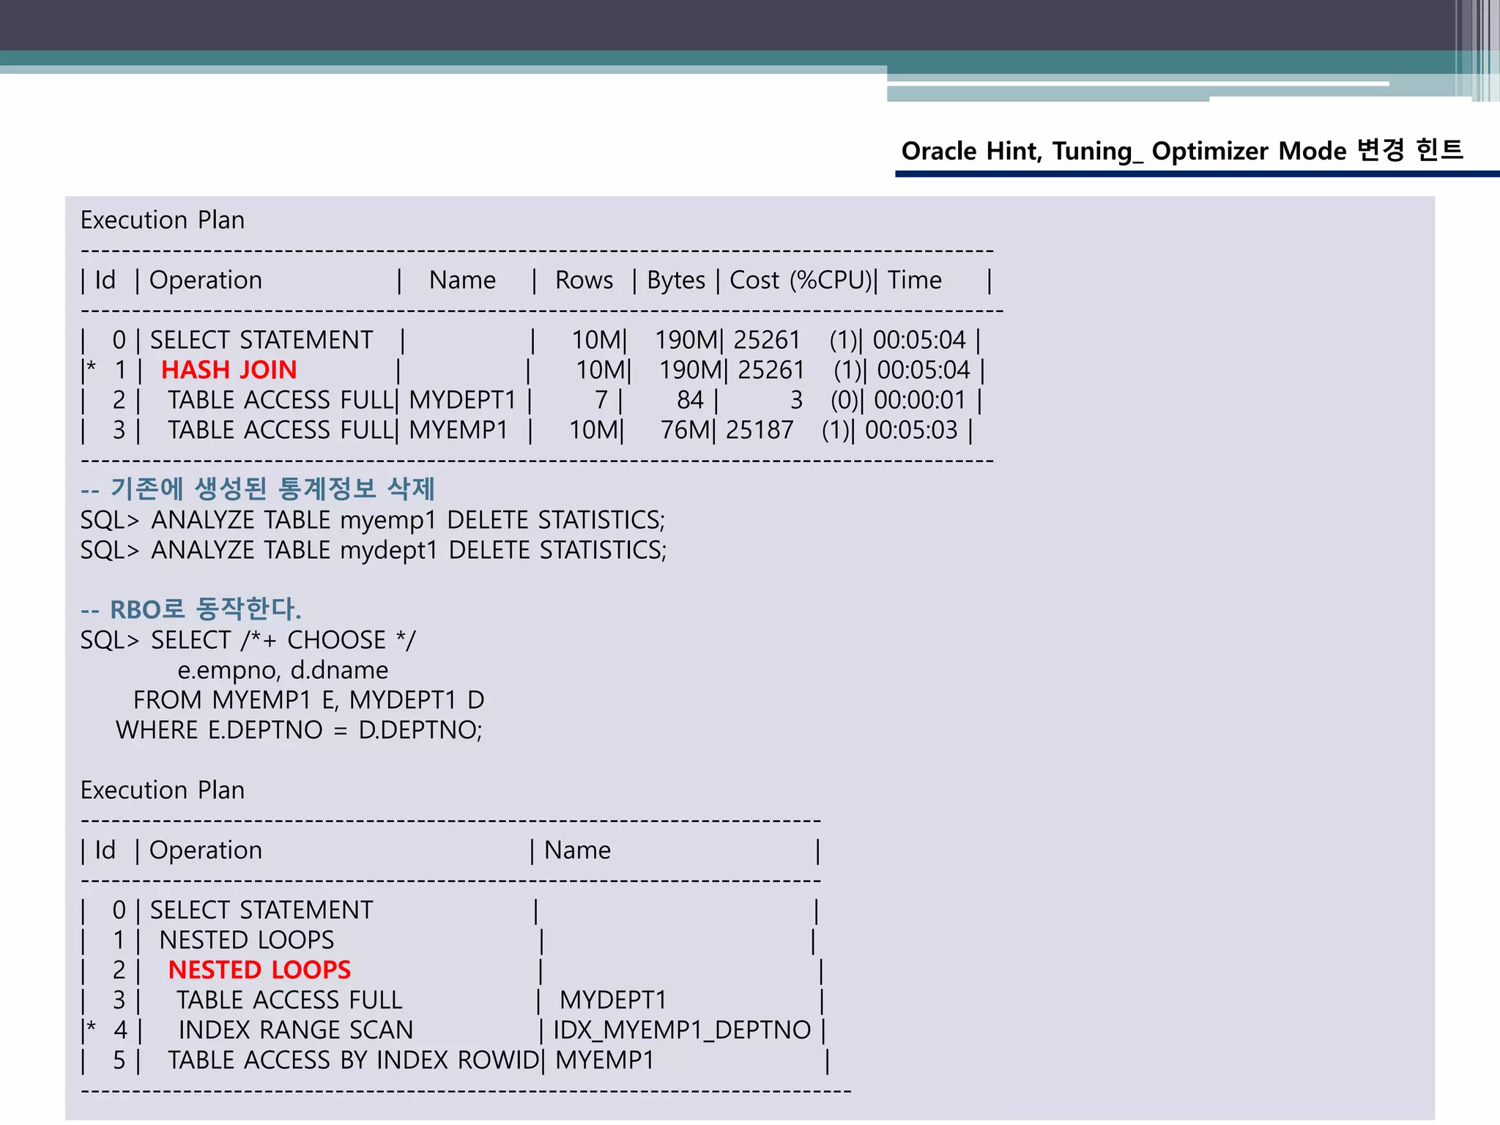Click the slide title 'Oracle Hint, Tuning_ Optimizer Mode 변경 힌트'
The height and width of the screenshot is (1125, 1500).
click(x=1182, y=150)
